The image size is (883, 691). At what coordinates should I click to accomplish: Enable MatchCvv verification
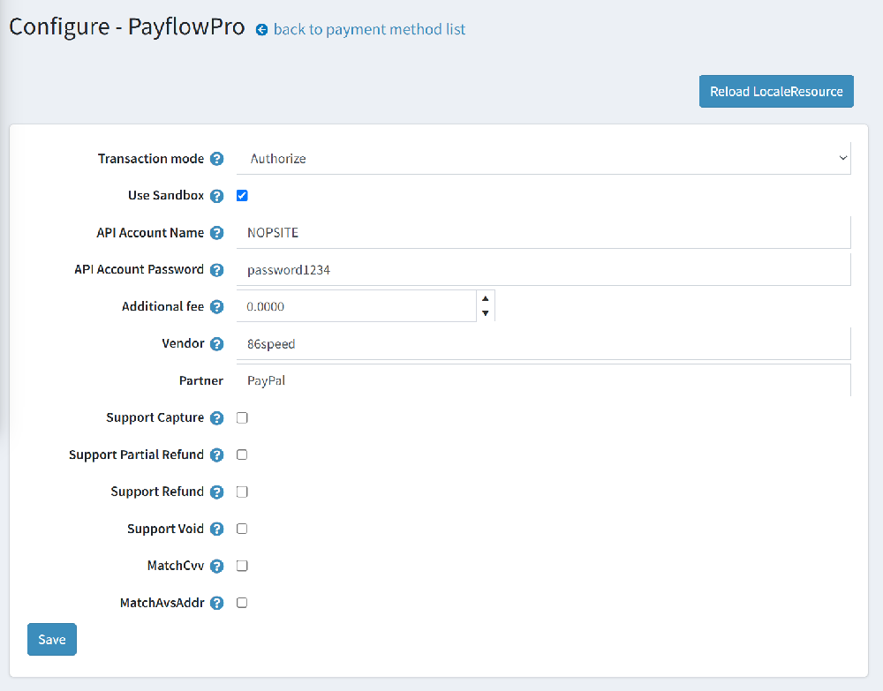click(x=242, y=566)
